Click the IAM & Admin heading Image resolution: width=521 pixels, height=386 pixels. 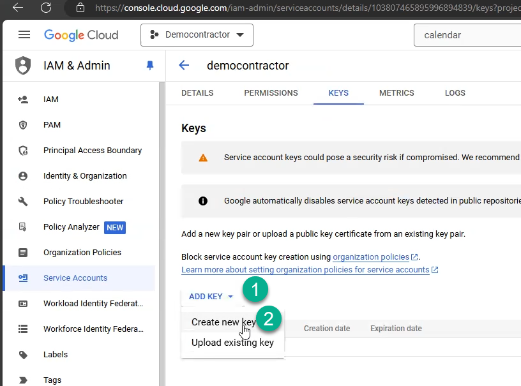point(77,66)
